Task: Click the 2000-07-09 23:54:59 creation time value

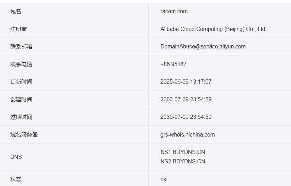Action: coord(186,100)
